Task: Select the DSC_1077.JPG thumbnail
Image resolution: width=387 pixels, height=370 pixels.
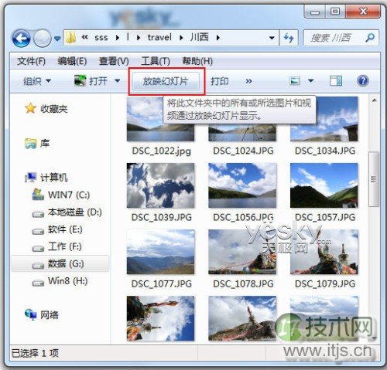Action: (x=160, y=252)
